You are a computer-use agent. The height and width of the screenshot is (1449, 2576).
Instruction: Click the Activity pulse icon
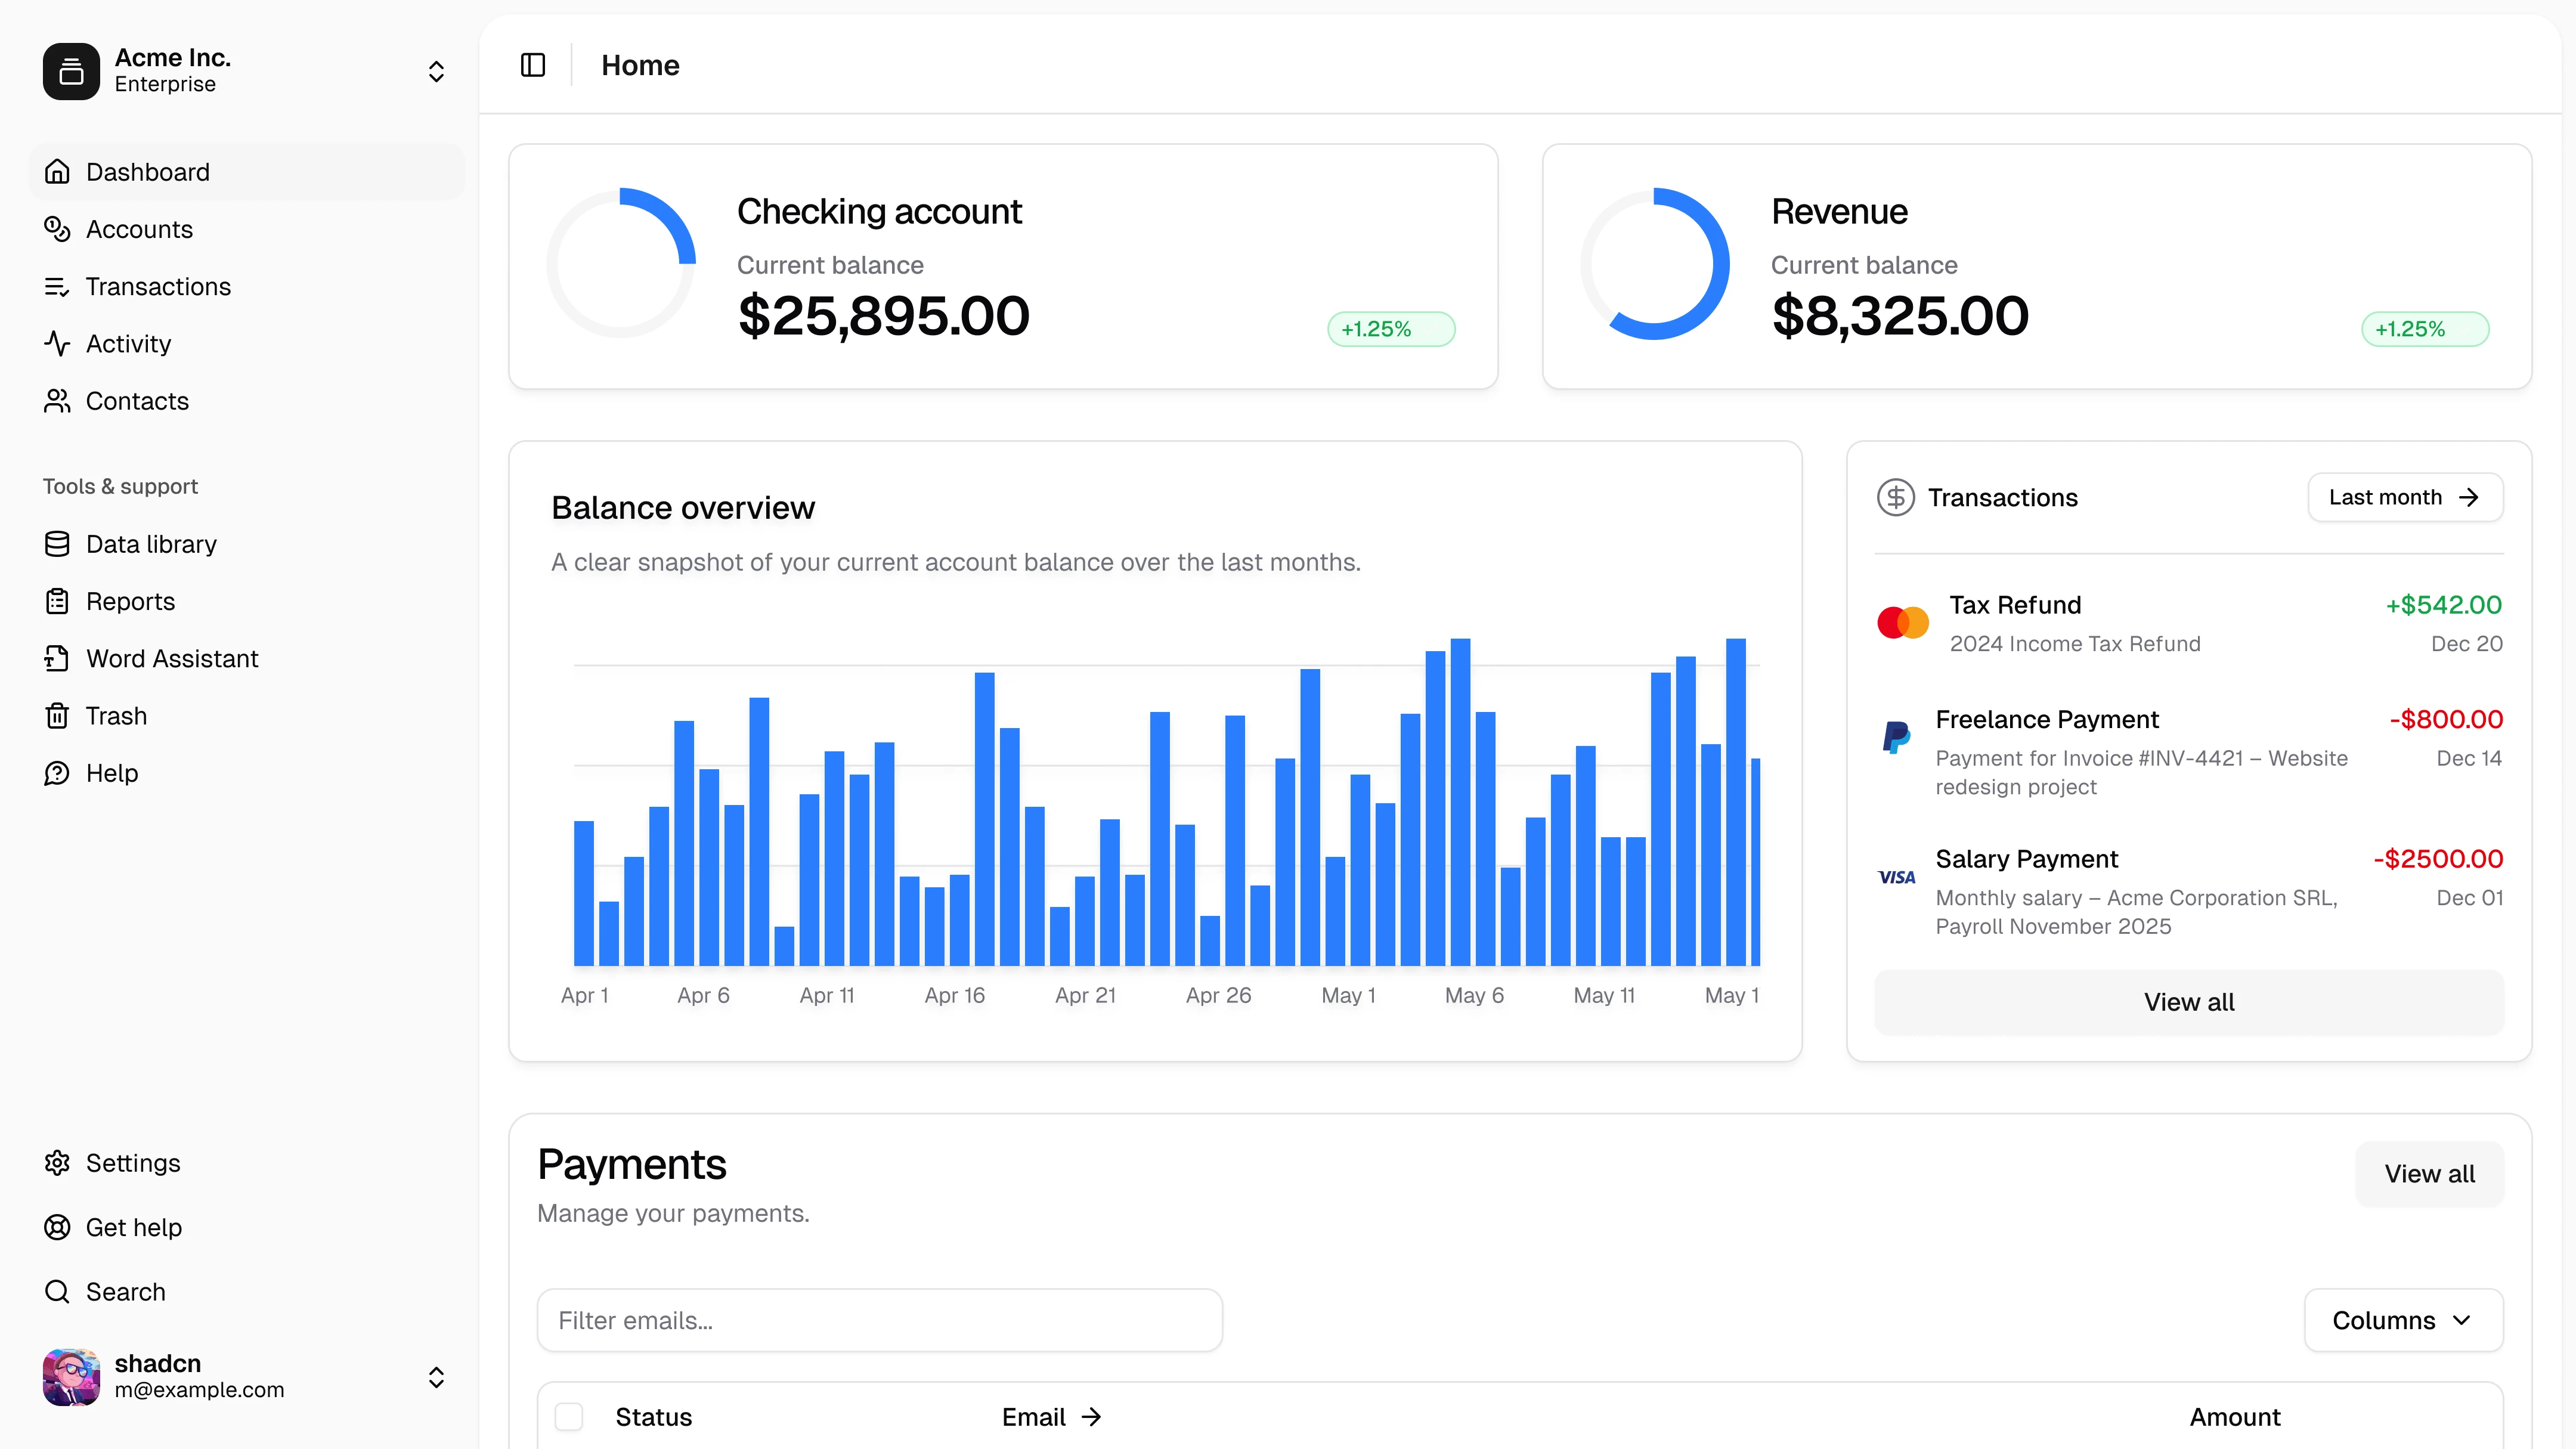coord(57,344)
